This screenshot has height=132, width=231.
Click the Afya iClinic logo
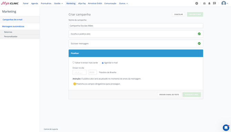(x=10, y=3)
